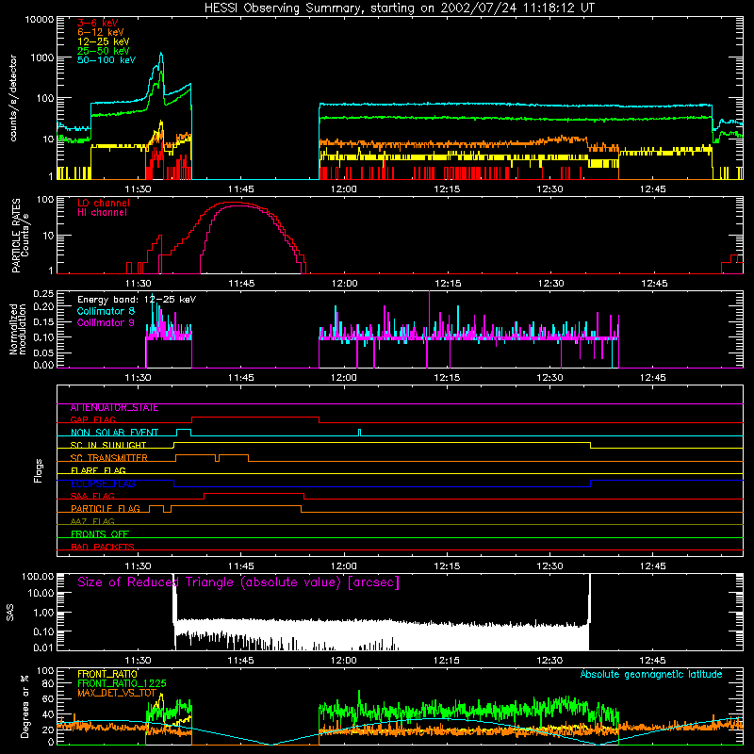Click the top of the LO particle-rate curve
This screenshot has width=754, height=754.
click(x=231, y=203)
